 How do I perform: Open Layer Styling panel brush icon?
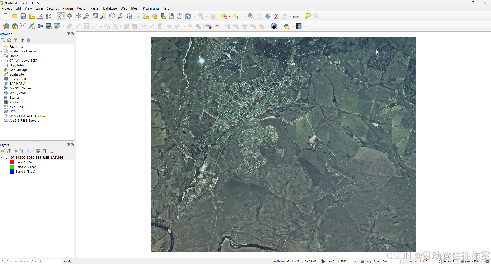[x=3, y=151]
